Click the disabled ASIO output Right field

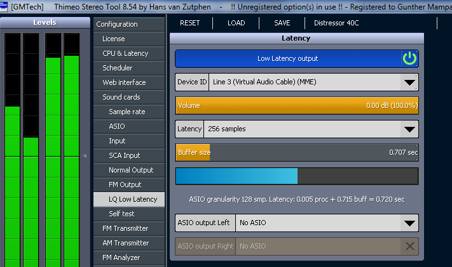297,246
